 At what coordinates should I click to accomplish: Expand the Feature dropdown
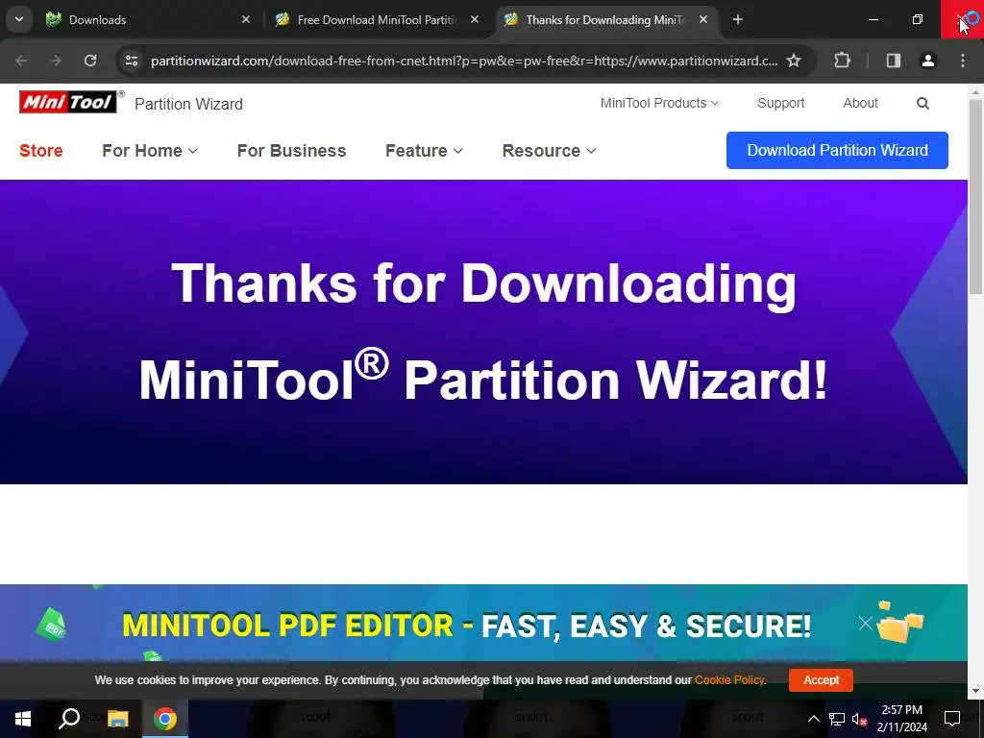424,151
